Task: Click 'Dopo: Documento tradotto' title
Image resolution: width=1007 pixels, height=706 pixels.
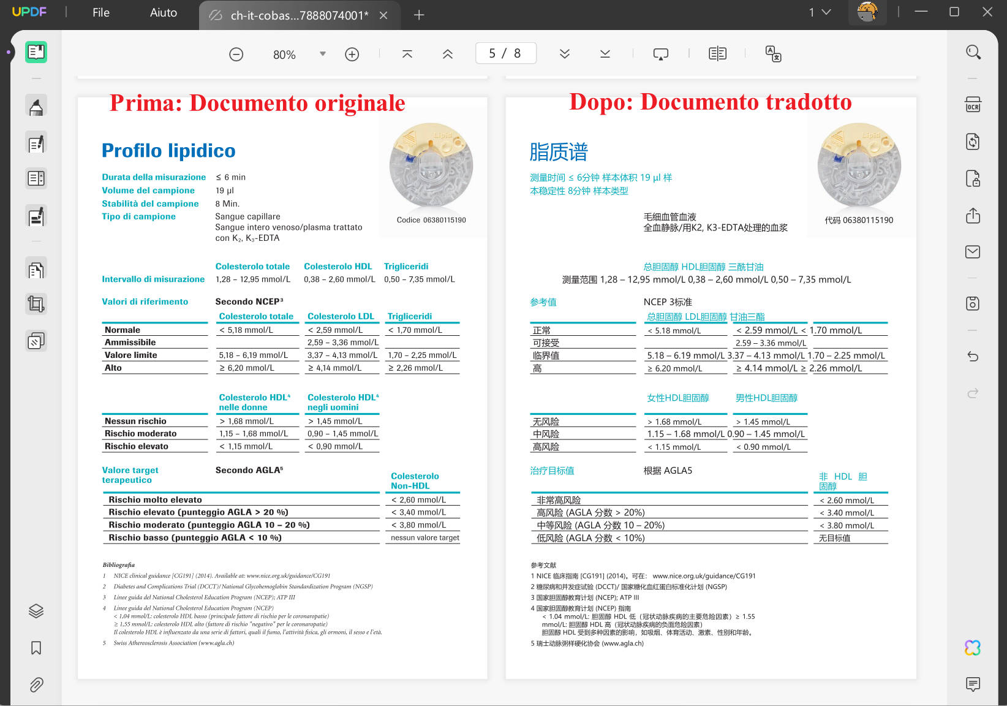Action: coord(711,102)
